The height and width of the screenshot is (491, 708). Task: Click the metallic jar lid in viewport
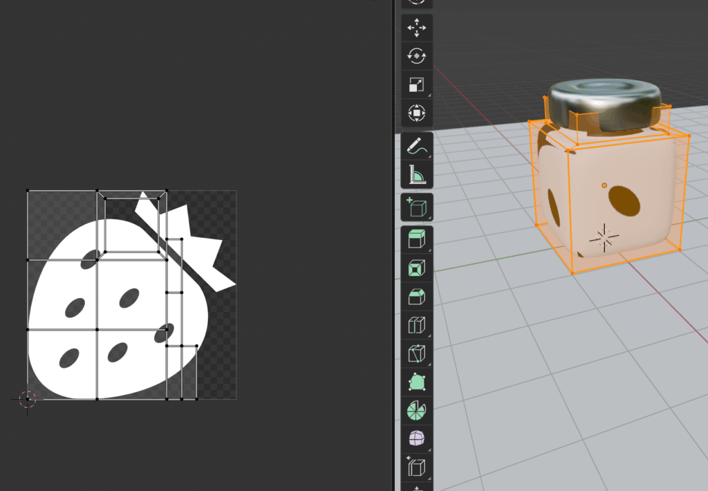pos(602,104)
